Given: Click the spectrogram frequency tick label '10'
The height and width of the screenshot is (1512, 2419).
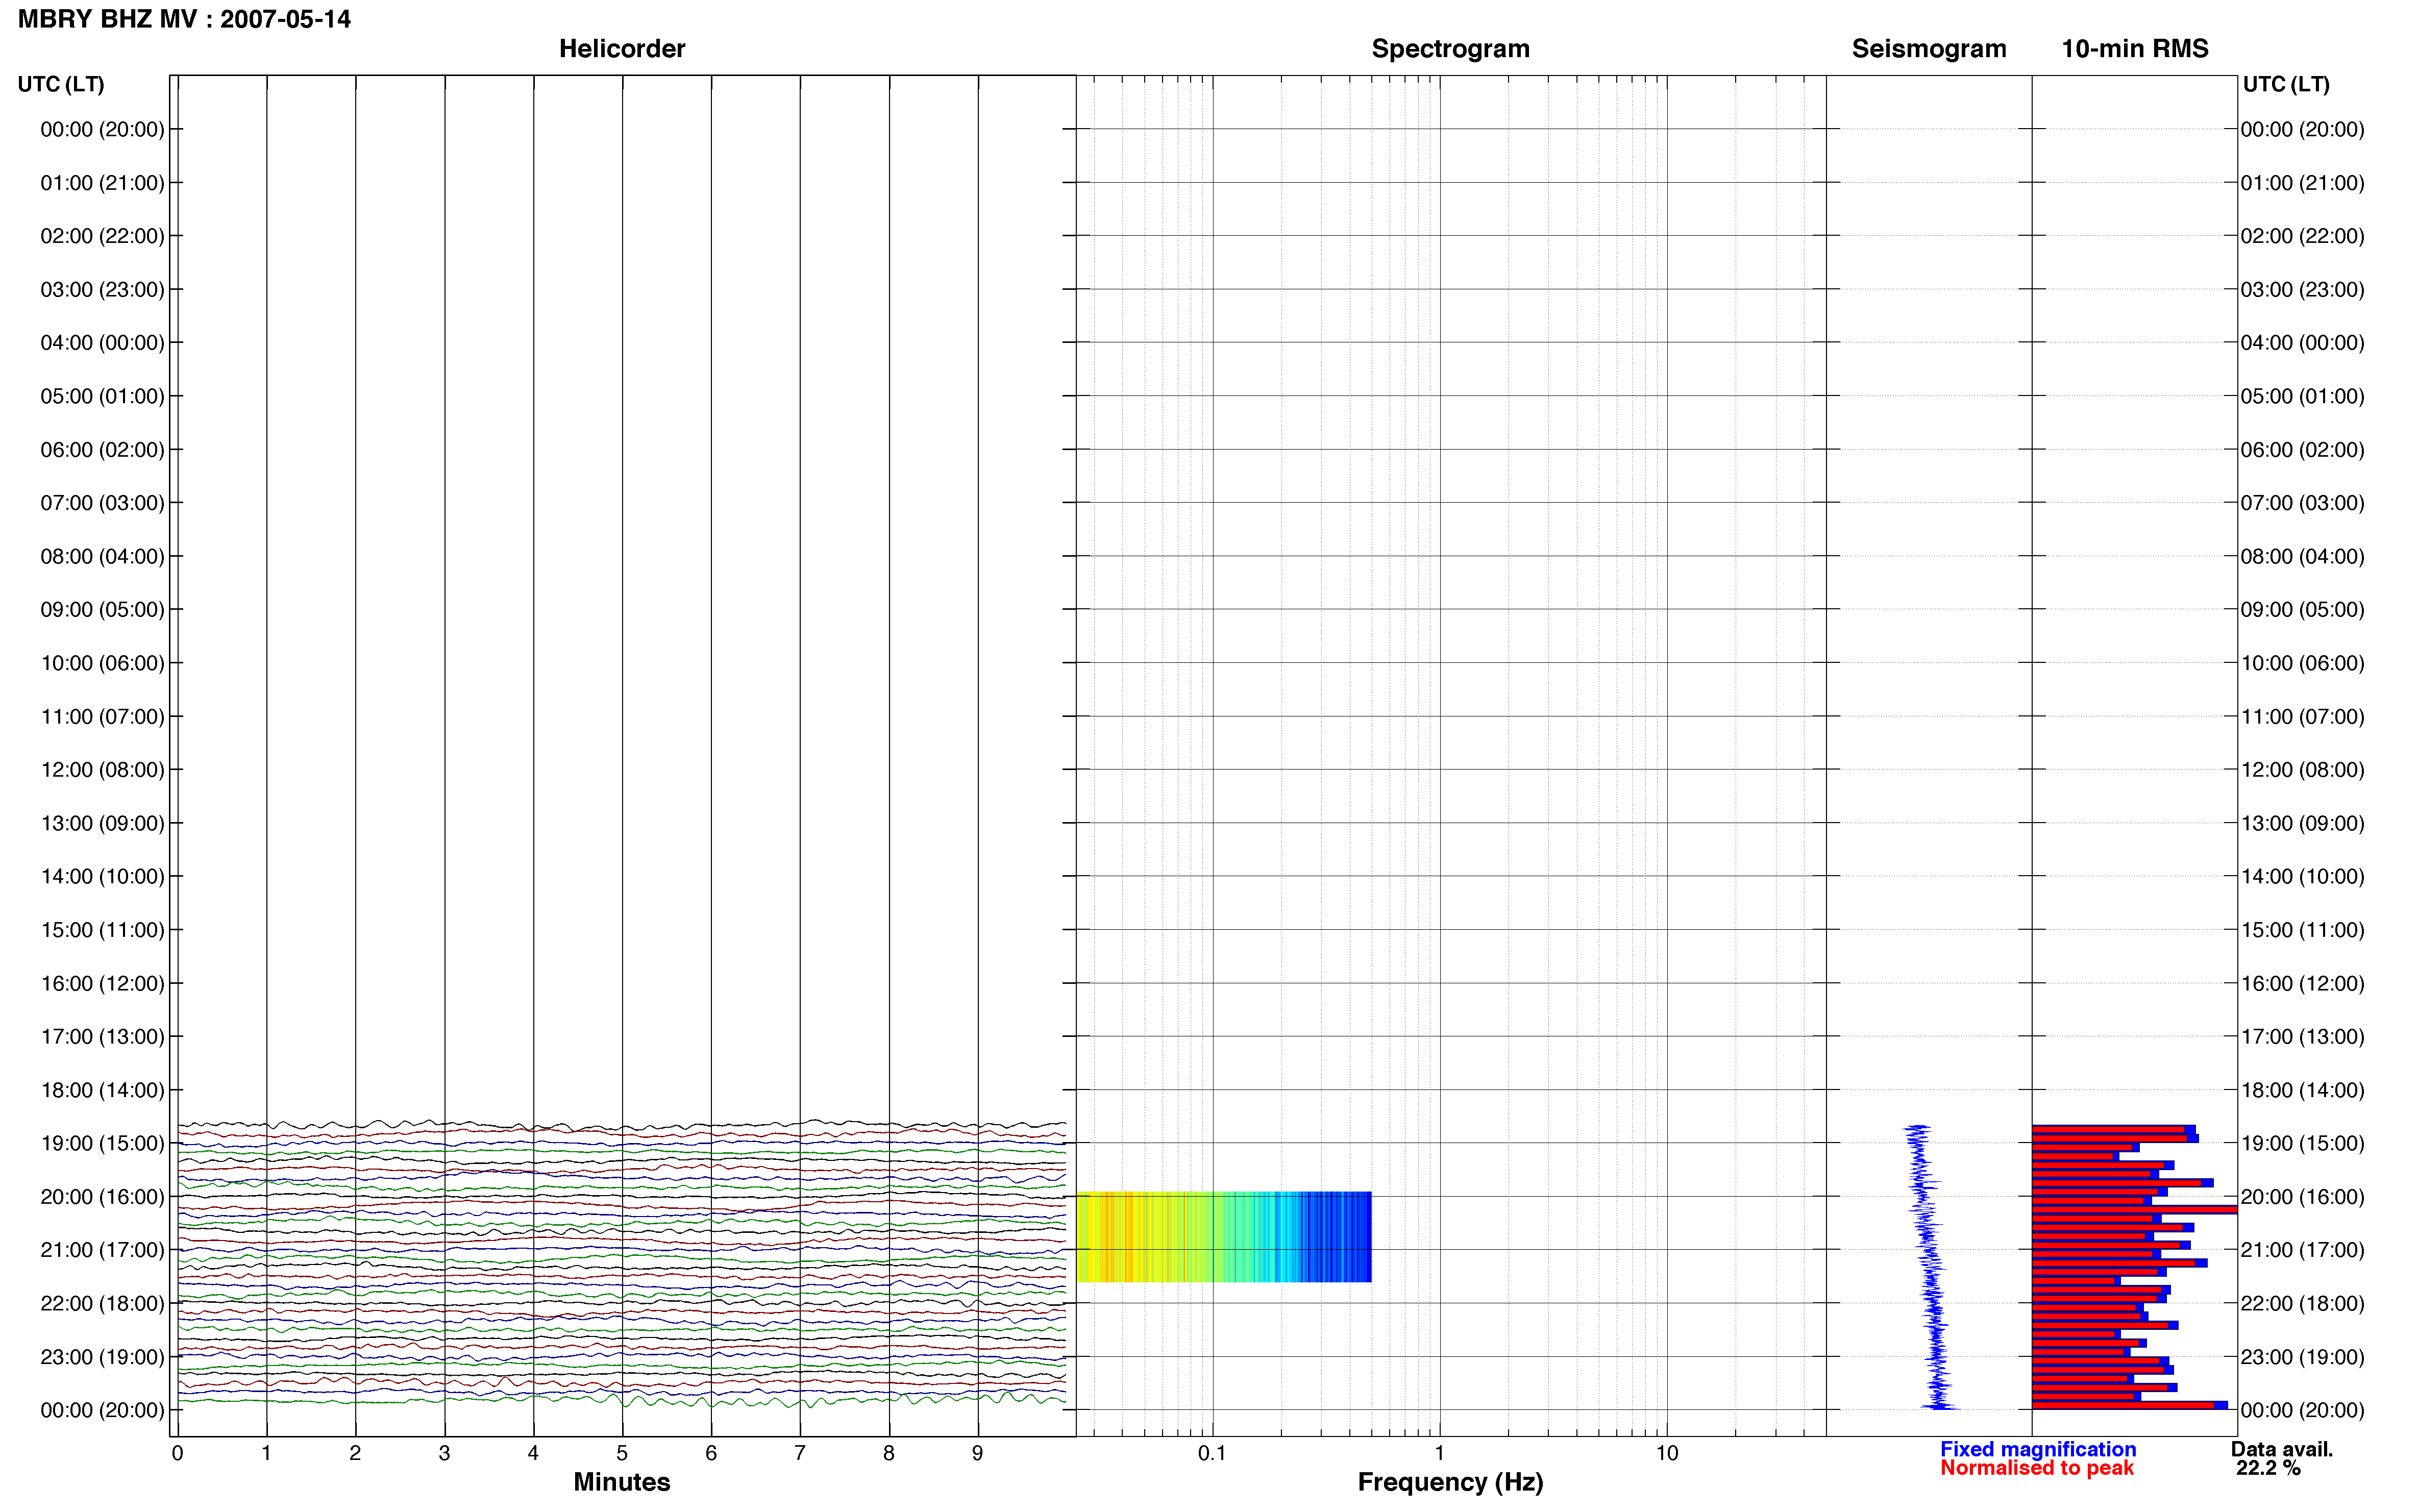Looking at the screenshot, I should pos(1666,1453).
